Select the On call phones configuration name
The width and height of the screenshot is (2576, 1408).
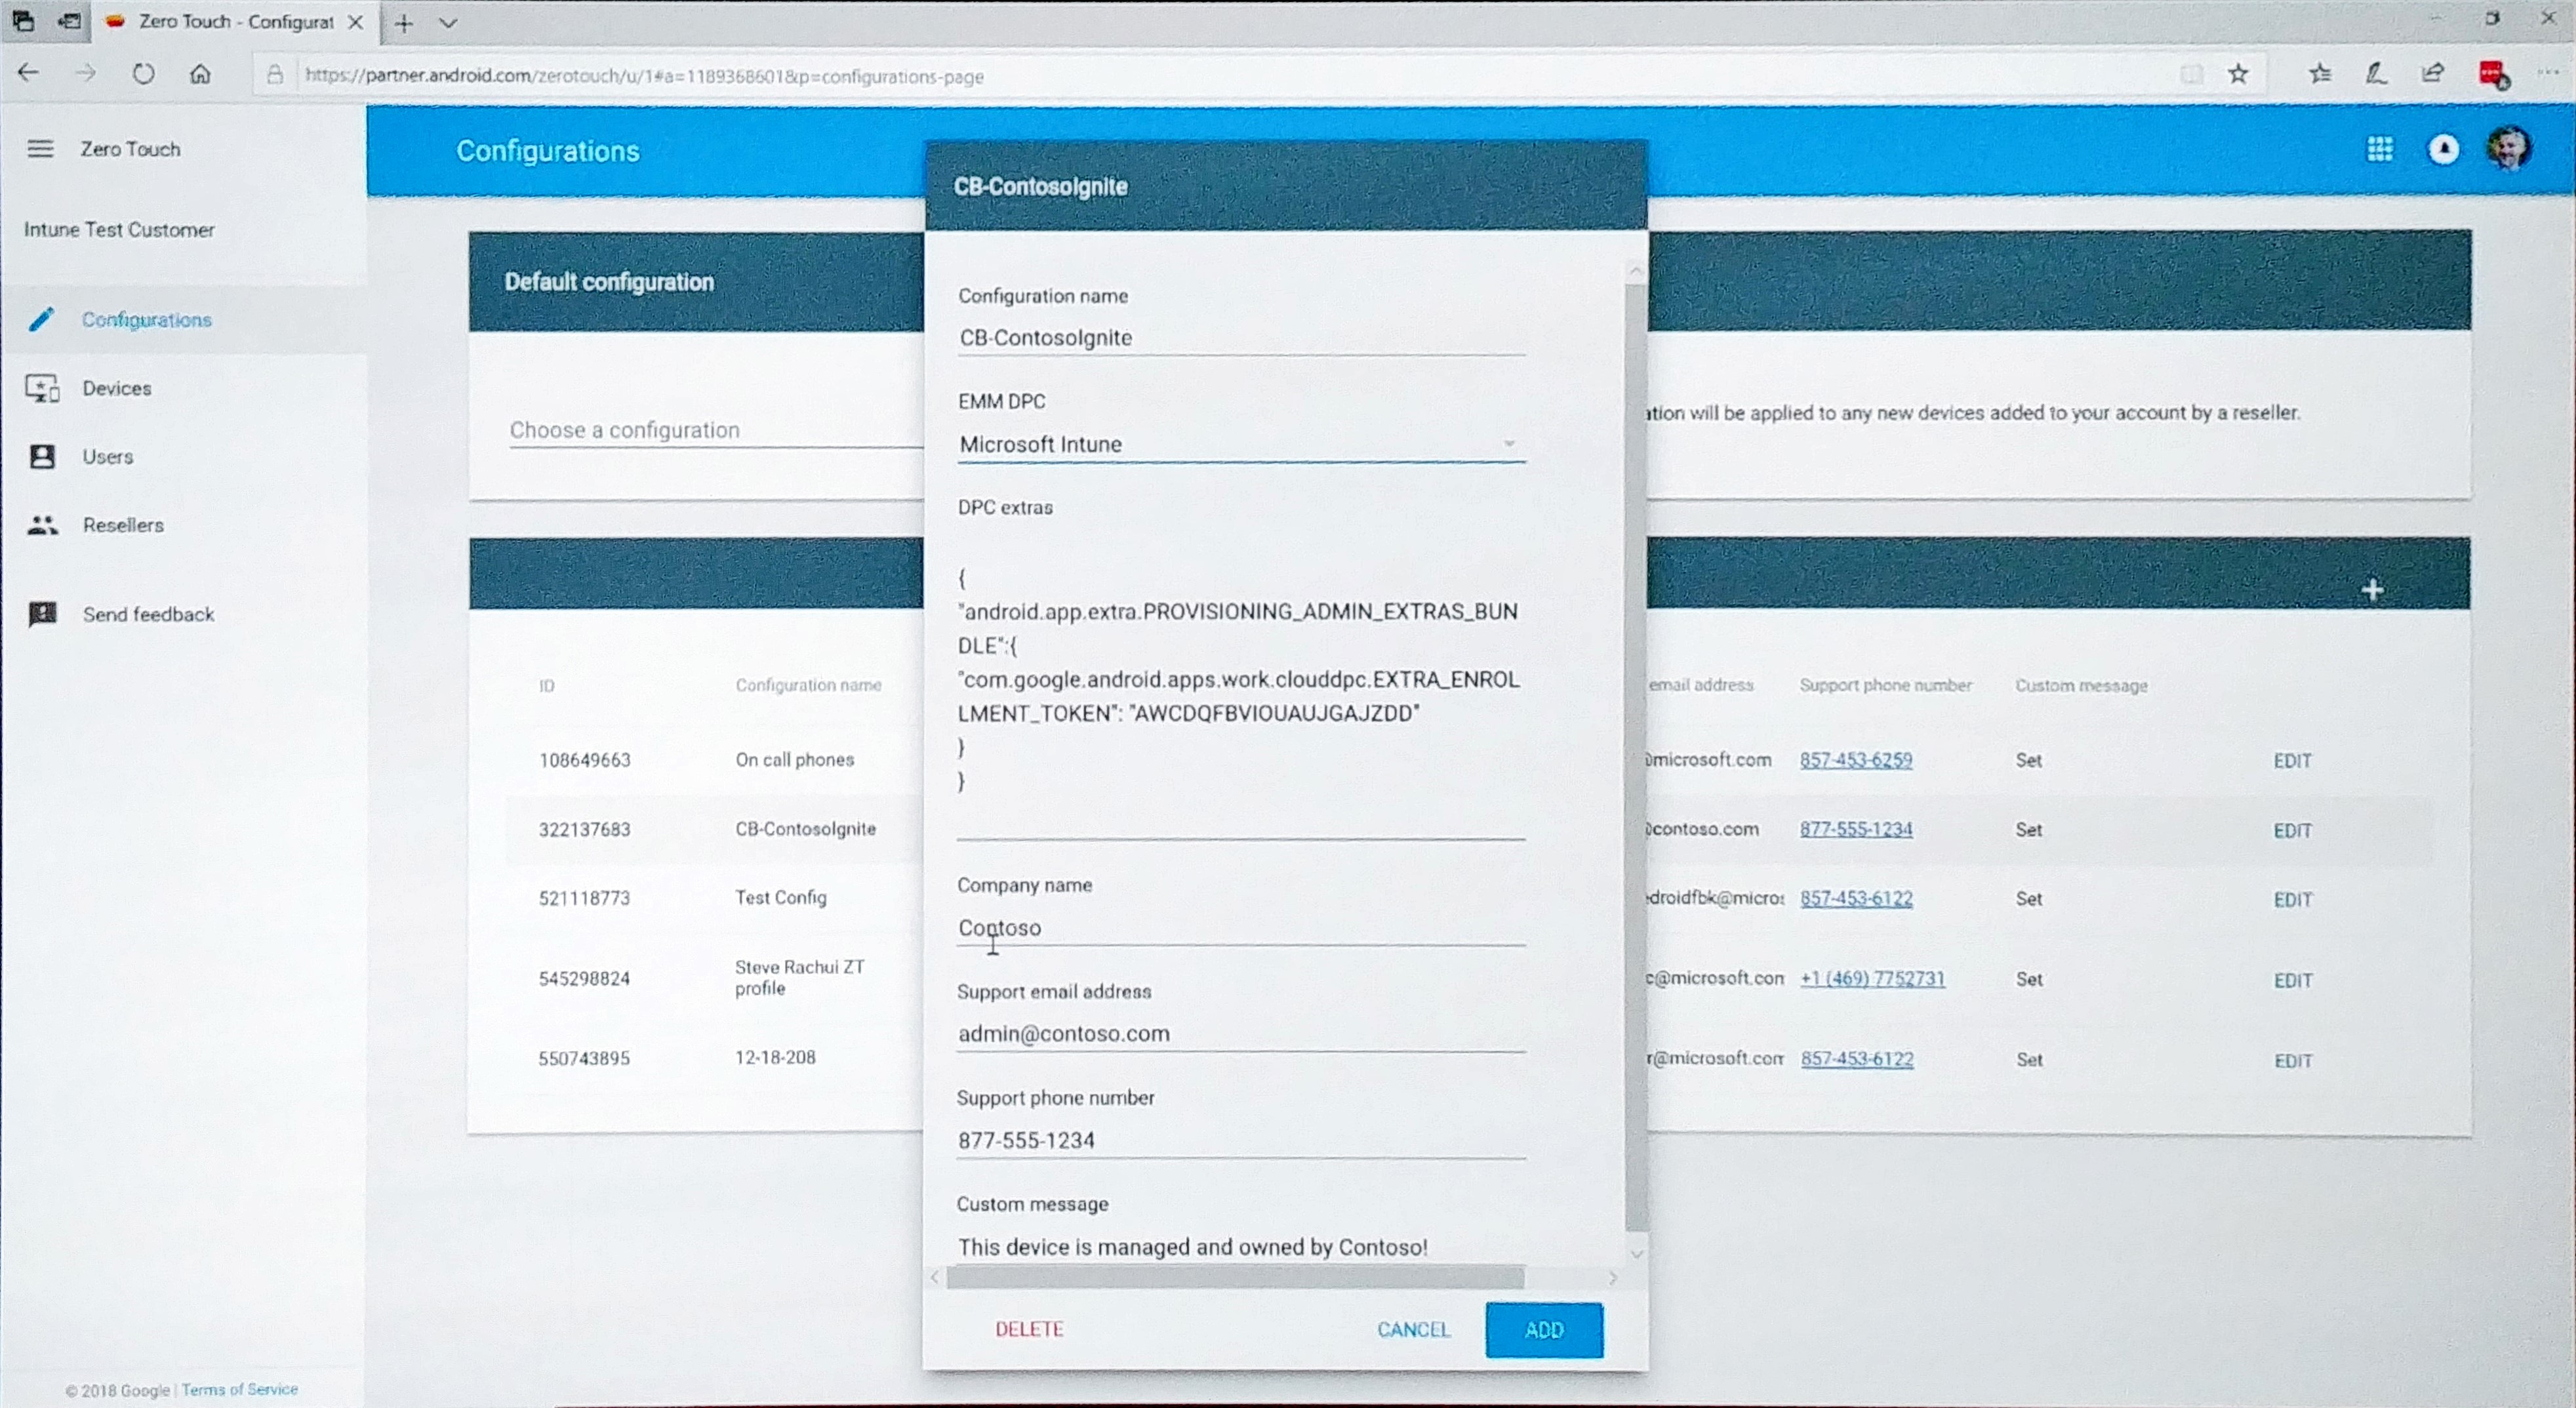tap(794, 760)
